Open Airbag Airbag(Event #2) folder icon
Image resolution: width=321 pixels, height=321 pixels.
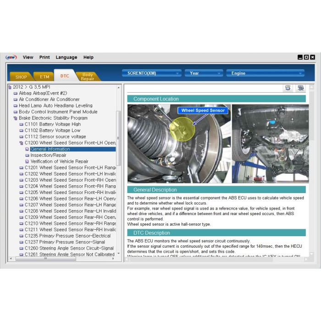(x=15, y=94)
